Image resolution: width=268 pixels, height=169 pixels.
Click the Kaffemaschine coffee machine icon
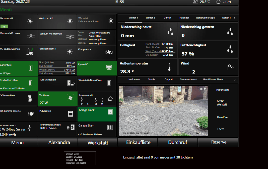pyautogui.click(x=30, y=98)
